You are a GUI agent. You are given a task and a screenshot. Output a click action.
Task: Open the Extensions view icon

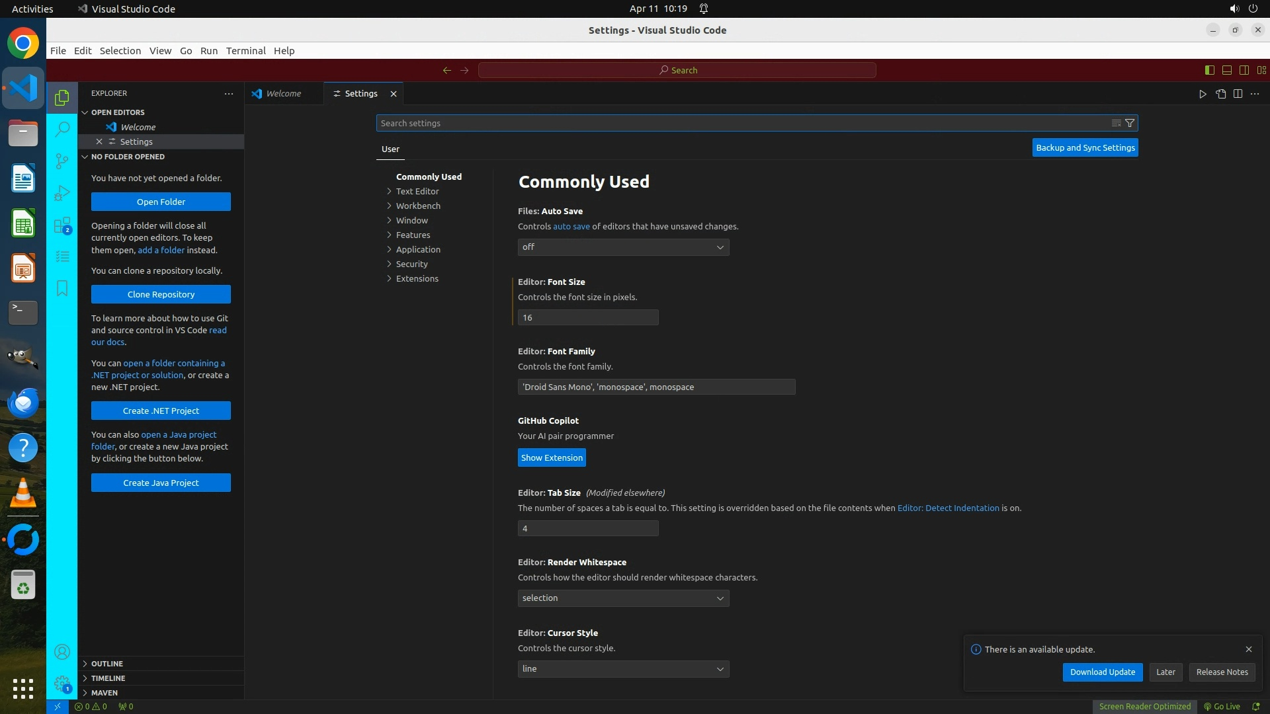click(x=62, y=225)
